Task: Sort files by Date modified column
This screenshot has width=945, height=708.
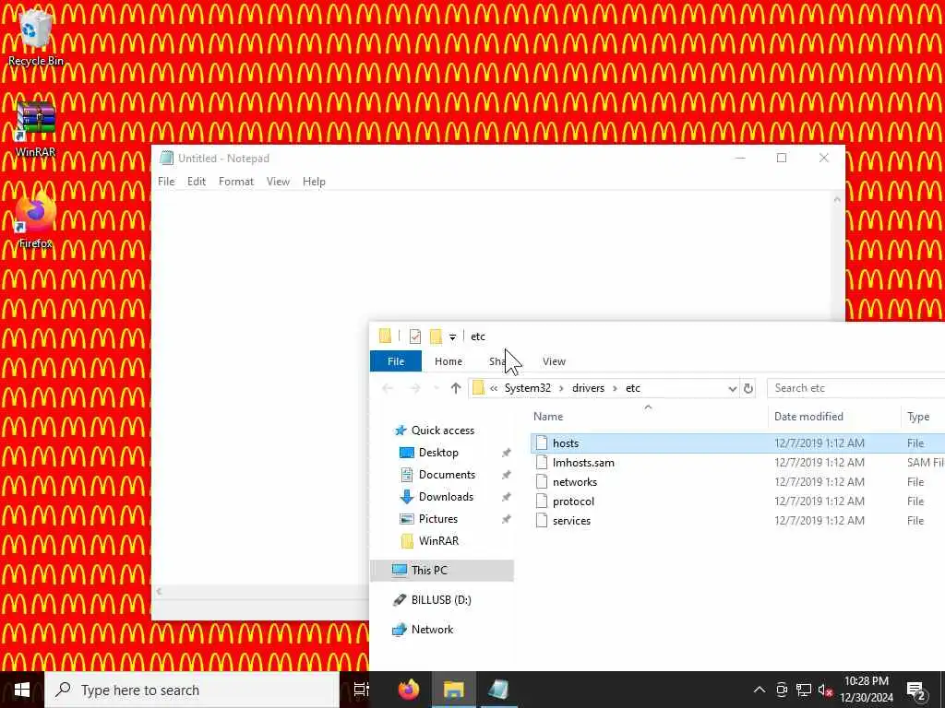Action: (x=834, y=417)
